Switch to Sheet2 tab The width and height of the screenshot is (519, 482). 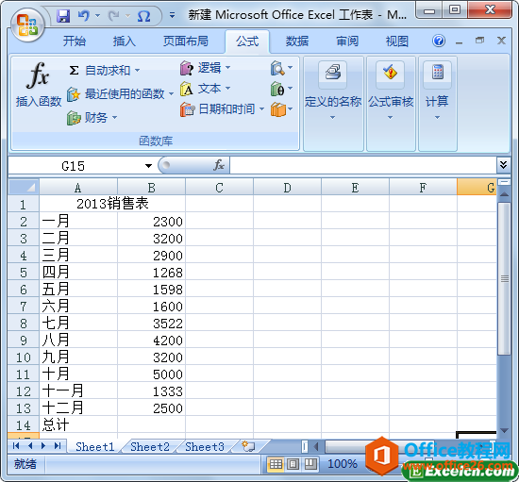click(x=150, y=446)
